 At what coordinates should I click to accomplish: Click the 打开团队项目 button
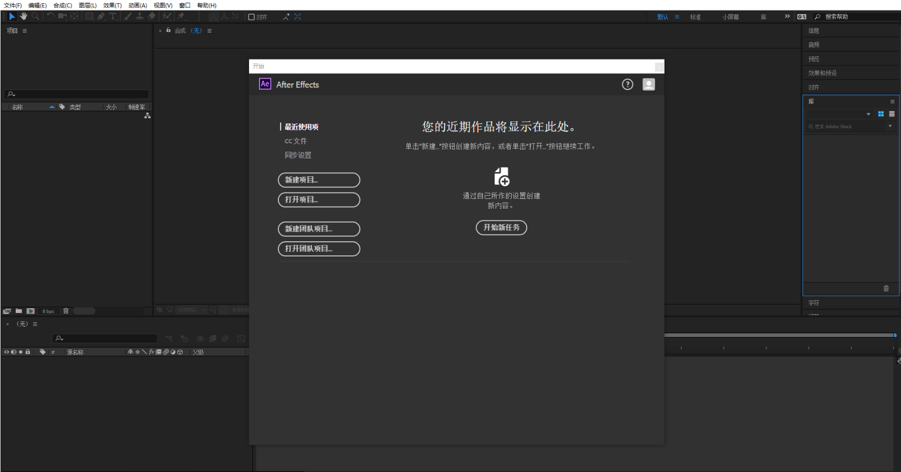(x=319, y=249)
